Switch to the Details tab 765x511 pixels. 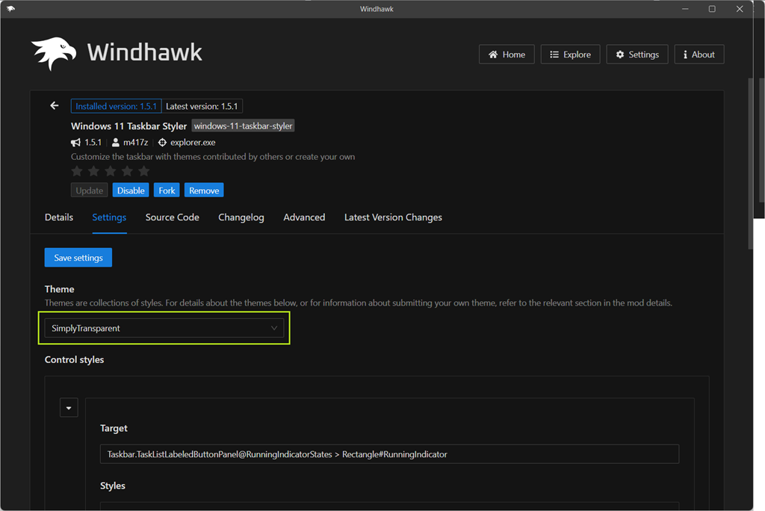click(x=59, y=217)
